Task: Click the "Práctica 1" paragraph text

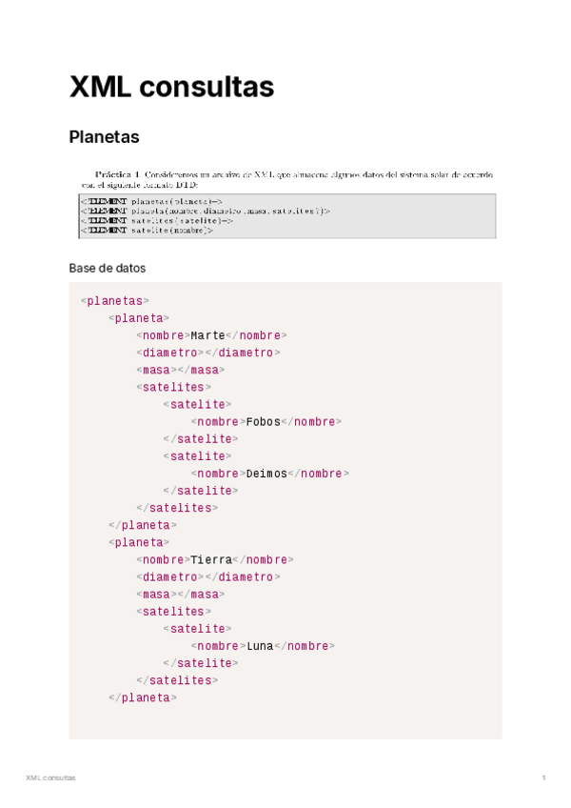Action: point(287,179)
